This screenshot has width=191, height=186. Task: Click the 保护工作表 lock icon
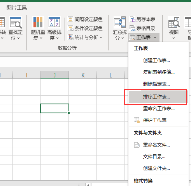pos(137,120)
